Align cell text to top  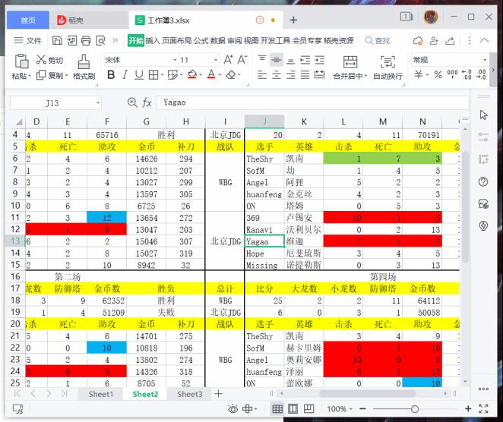point(262,60)
